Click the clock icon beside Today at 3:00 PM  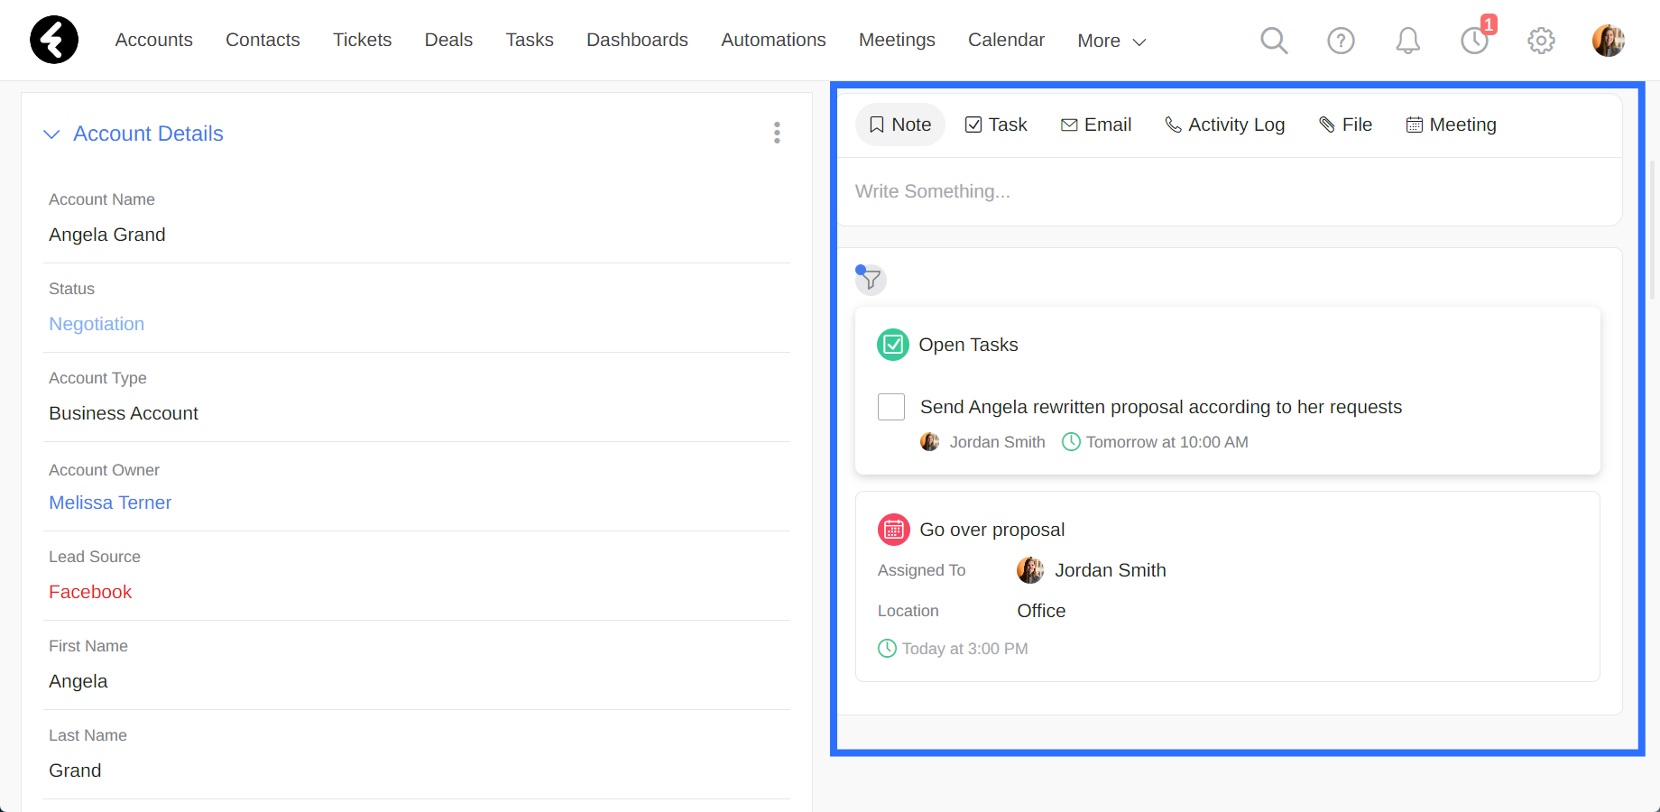(887, 649)
